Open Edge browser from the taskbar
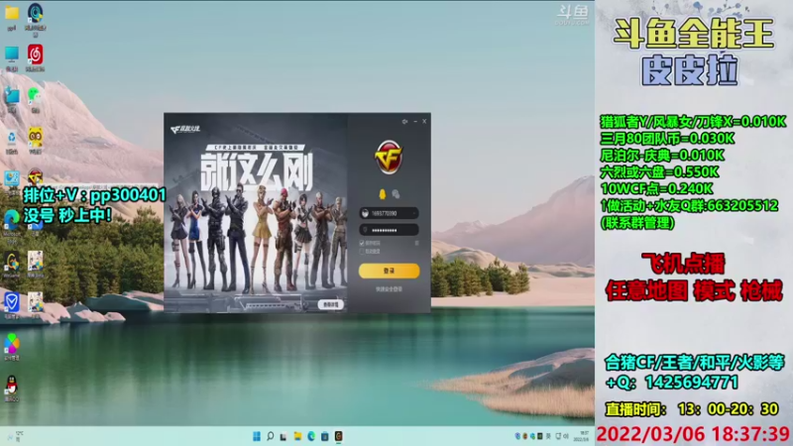This screenshot has height=446, width=793. click(x=311, y=436)
